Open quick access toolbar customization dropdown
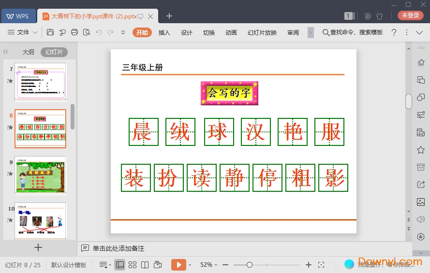Viewport: 430px width, 273px height. coord(123,32)
